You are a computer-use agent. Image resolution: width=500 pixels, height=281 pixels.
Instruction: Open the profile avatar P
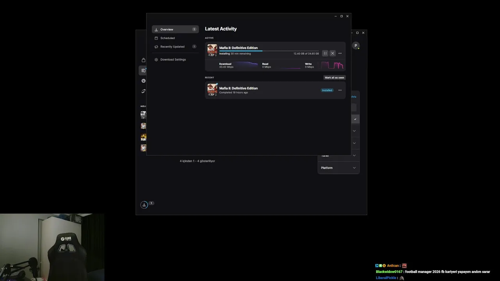[x=355, y=46]
